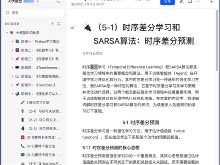Click the phone icon beside (2-2) 马尔可夫决
220x165 pixels.
point(22,120)
